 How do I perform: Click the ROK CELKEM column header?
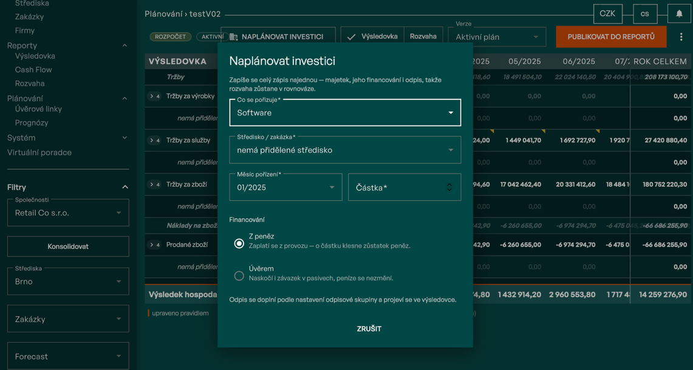[x=660, y=61]
